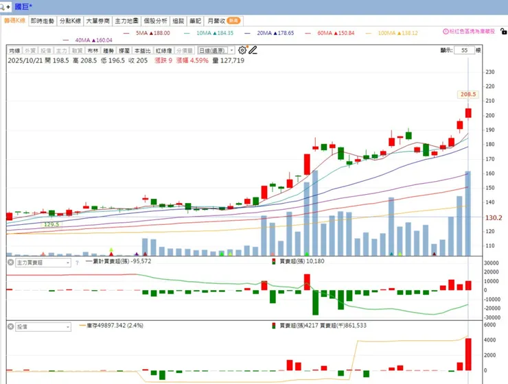Image resolution: width=508 pixels, height=384 pixels.
Task: Switch to the 籌碼K線 tab
Action: tap(14, 21)
